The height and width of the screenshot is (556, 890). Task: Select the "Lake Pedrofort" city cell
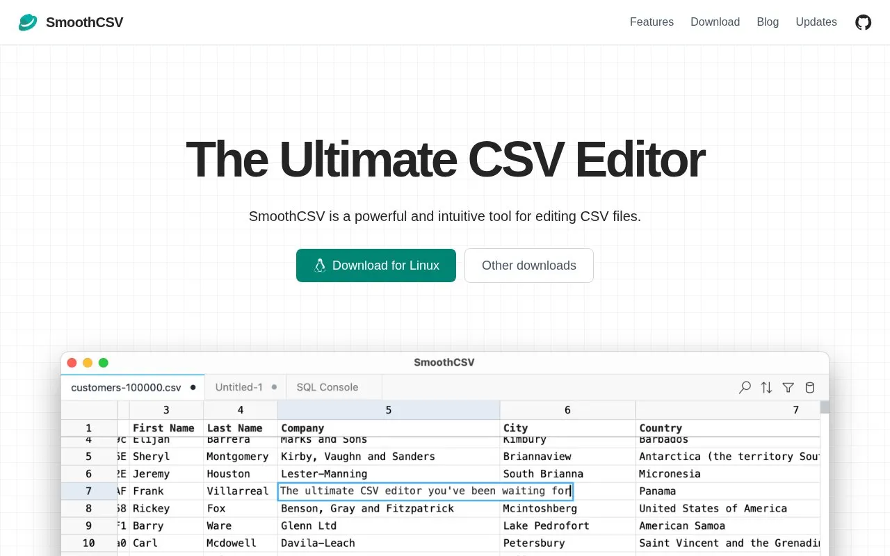point(567,526)
